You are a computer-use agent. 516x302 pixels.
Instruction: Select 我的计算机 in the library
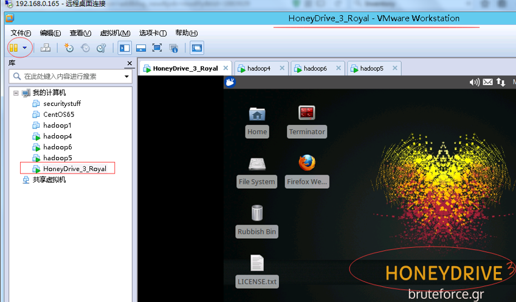coord(49,93)
